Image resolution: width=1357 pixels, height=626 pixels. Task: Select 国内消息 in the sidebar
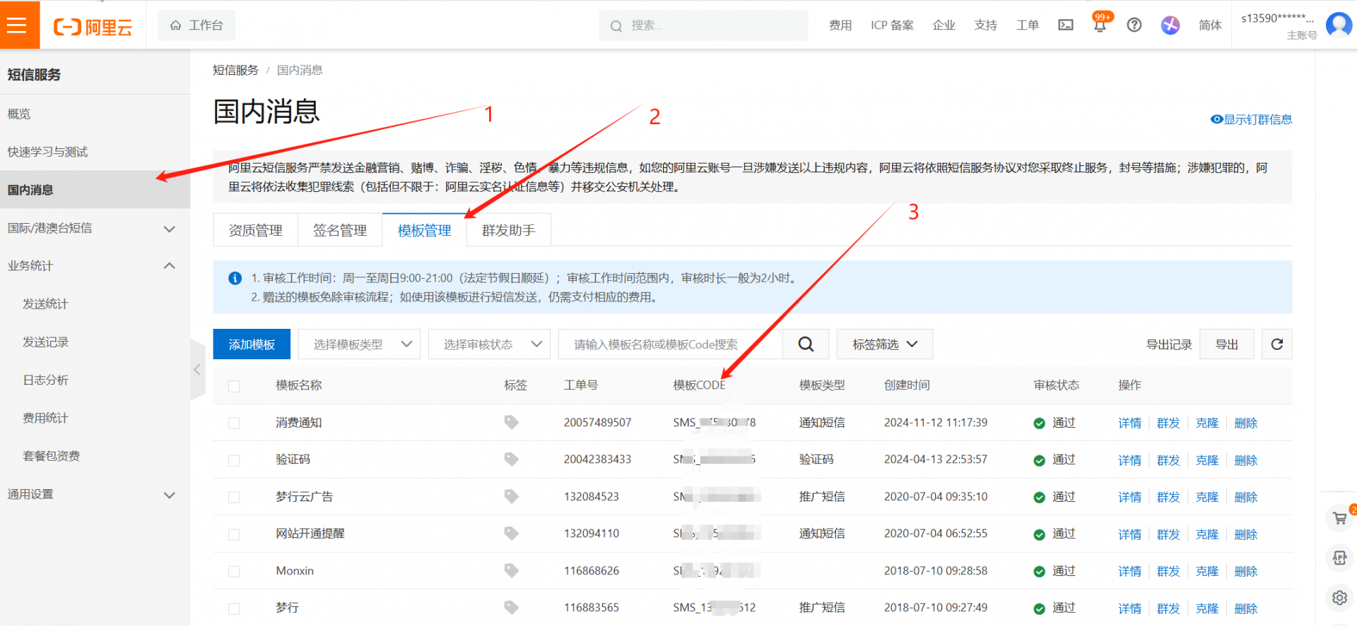click(x=95, y=190)
